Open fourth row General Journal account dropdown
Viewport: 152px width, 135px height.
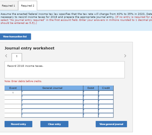[52, 106]
